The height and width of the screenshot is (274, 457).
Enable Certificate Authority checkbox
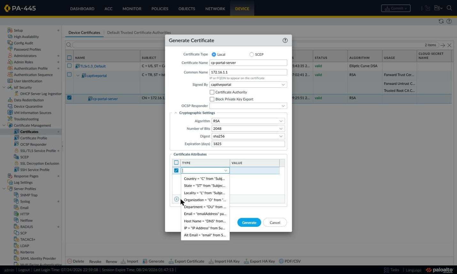(212, 92)
